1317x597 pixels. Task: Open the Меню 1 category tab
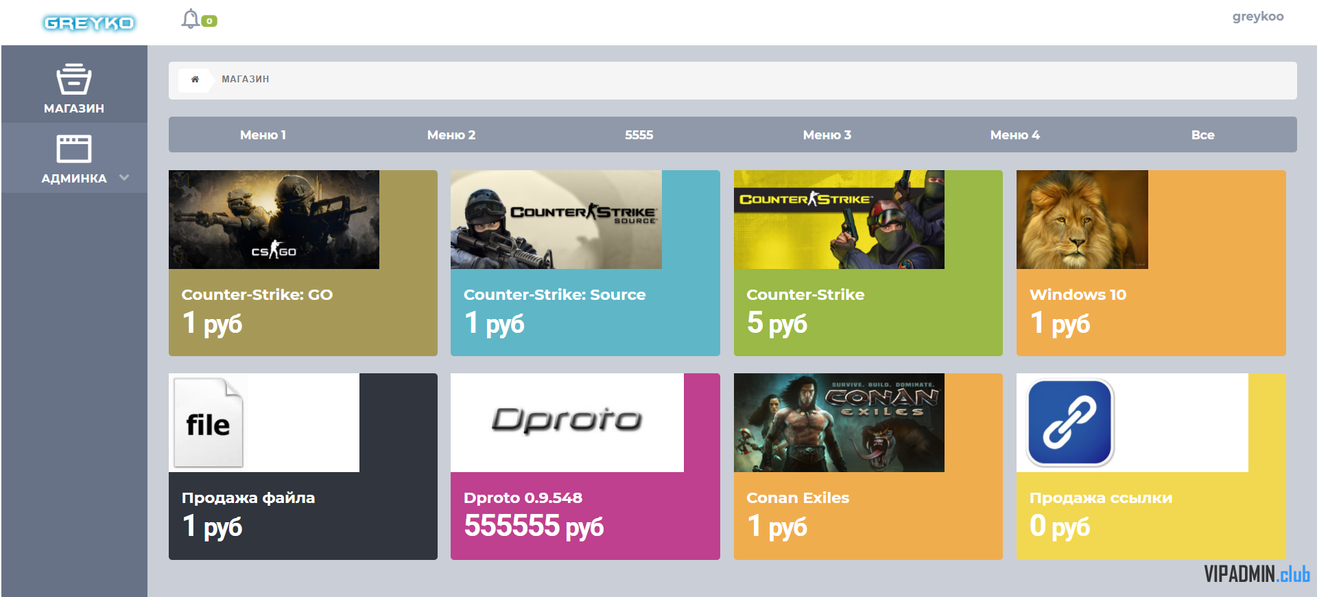pos(263,135)
